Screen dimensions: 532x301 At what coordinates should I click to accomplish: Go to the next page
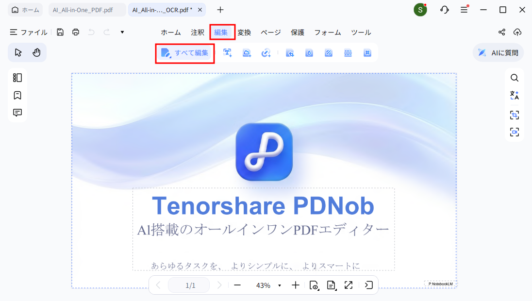coord(219,285)
